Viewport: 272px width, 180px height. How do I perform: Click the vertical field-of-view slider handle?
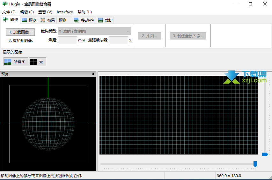tap(265, 155)
